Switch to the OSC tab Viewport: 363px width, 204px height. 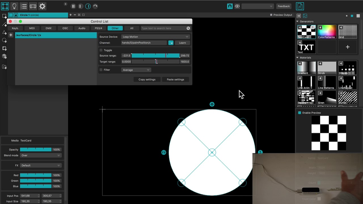click(65, 28)
